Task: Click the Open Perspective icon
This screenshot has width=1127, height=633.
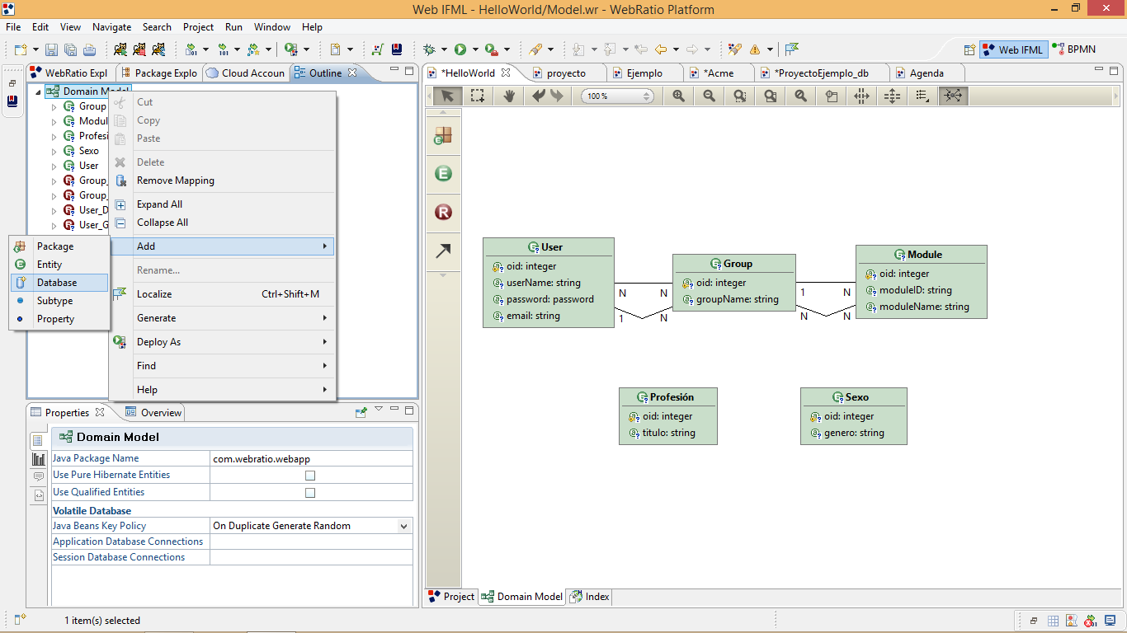Action: [x=969, y=49]
